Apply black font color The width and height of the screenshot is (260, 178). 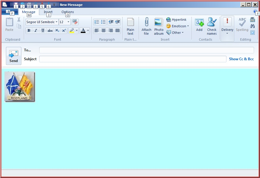(x=83, y=31)
